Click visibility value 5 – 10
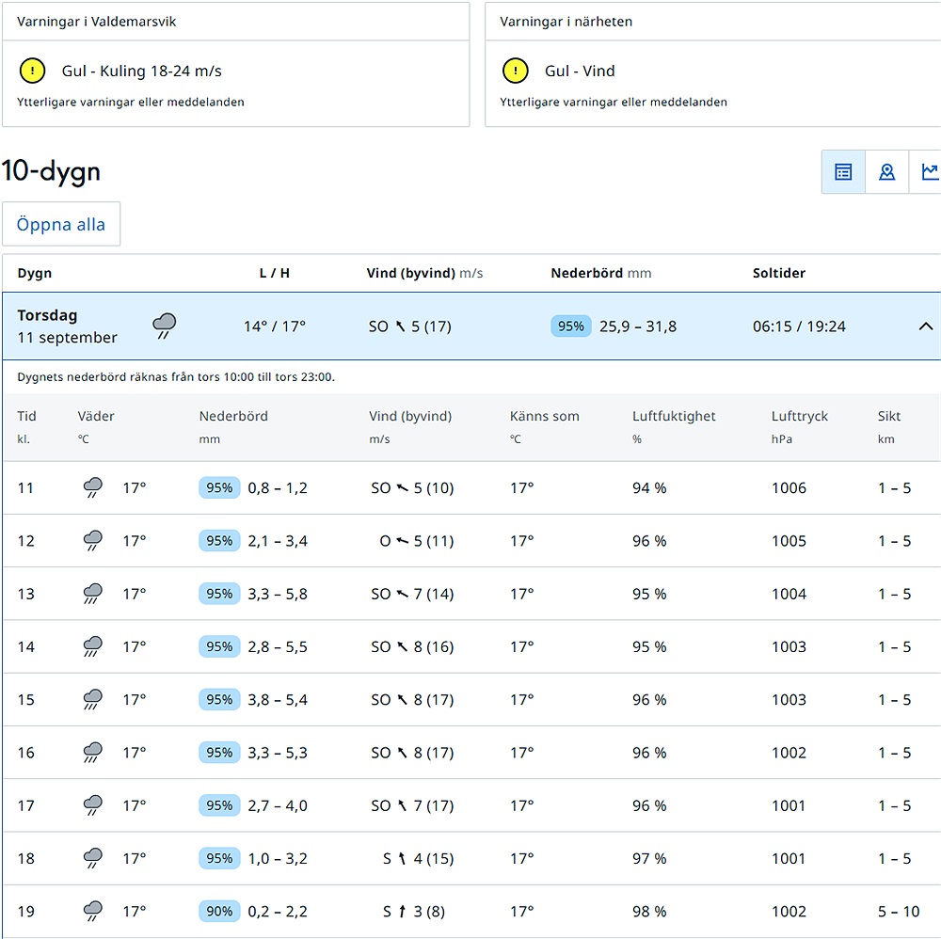This screenshot has height=939, width=941. [899, 912]
